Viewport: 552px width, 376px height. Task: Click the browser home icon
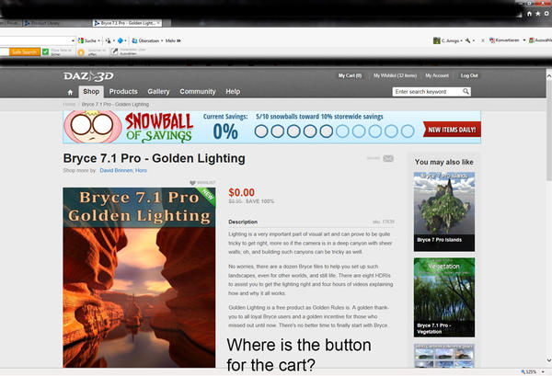pos(530,14)
